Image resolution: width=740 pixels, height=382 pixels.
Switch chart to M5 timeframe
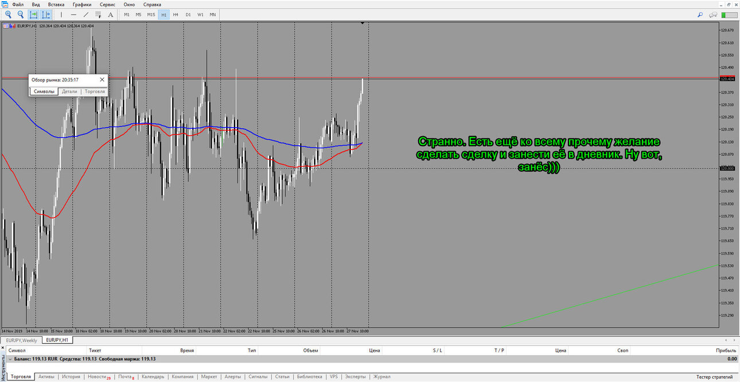tap(138, 14)
